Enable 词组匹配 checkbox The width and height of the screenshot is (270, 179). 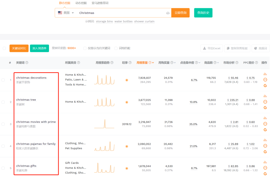pyautogui.click(x=116, y=48)
